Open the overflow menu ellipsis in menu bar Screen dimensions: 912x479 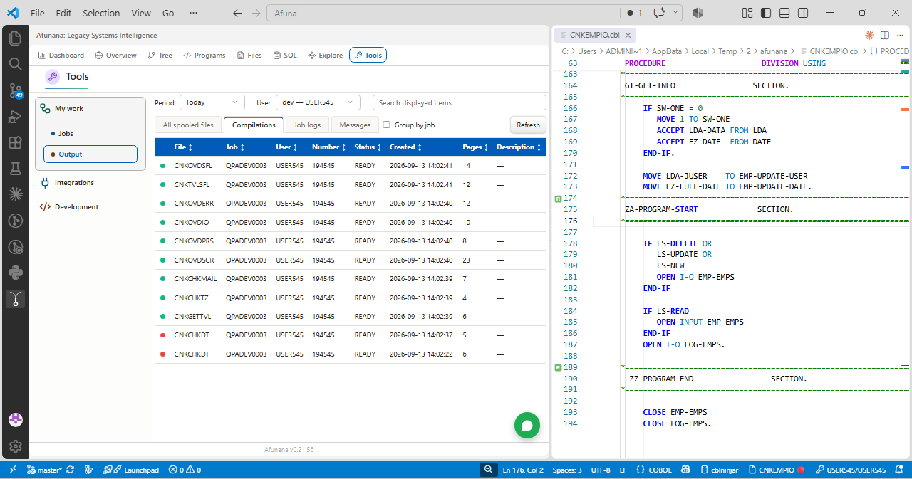pos(194,13)
